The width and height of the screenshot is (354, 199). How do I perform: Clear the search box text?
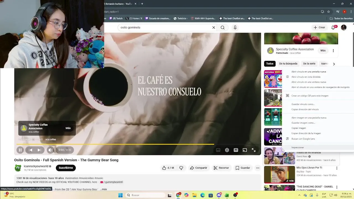214,27
